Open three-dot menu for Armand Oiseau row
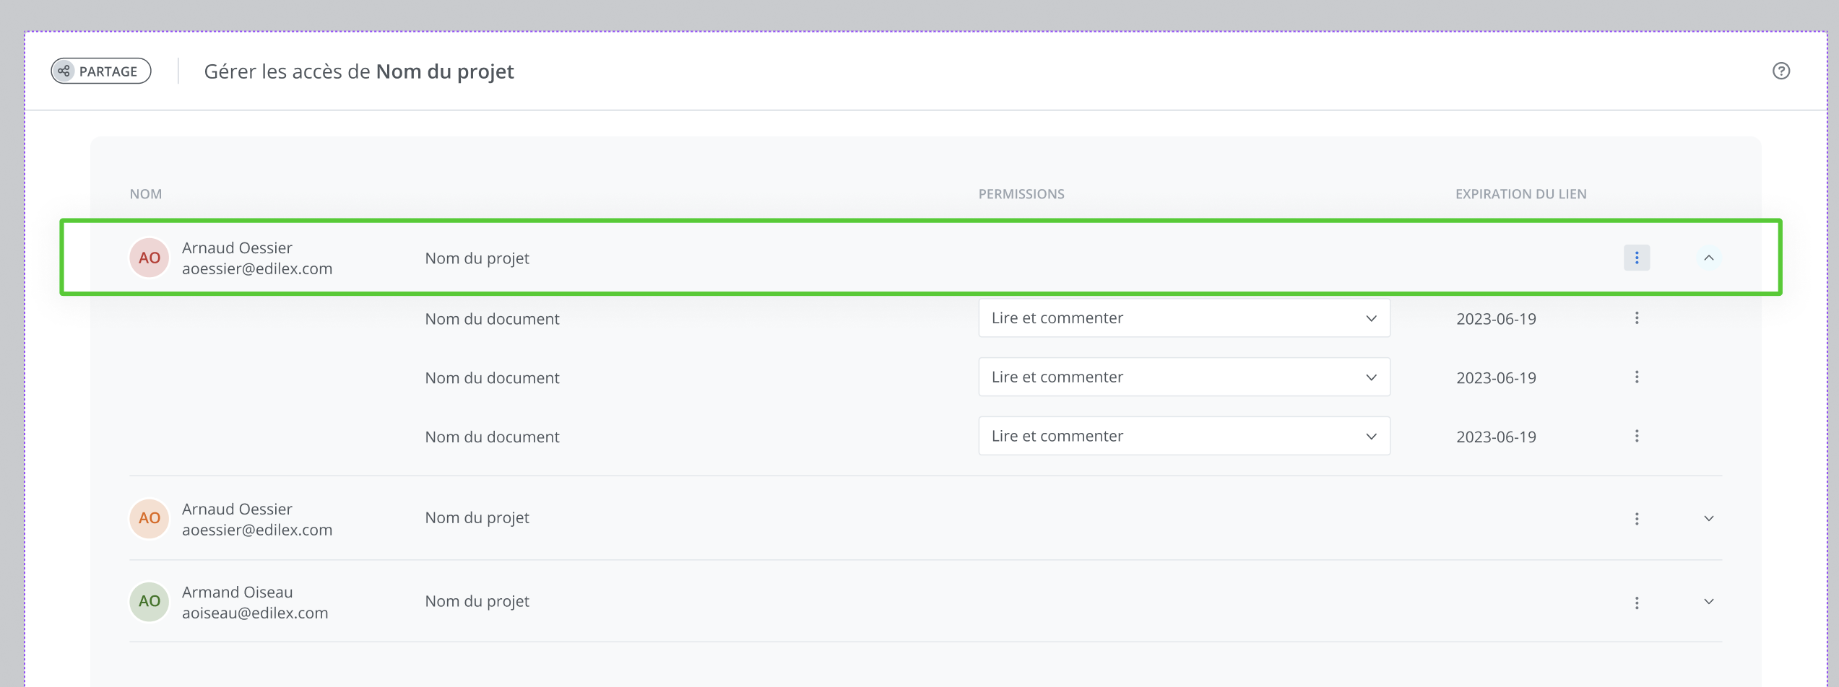This screenshot has width=1839, height=687. coord(1636,603)
